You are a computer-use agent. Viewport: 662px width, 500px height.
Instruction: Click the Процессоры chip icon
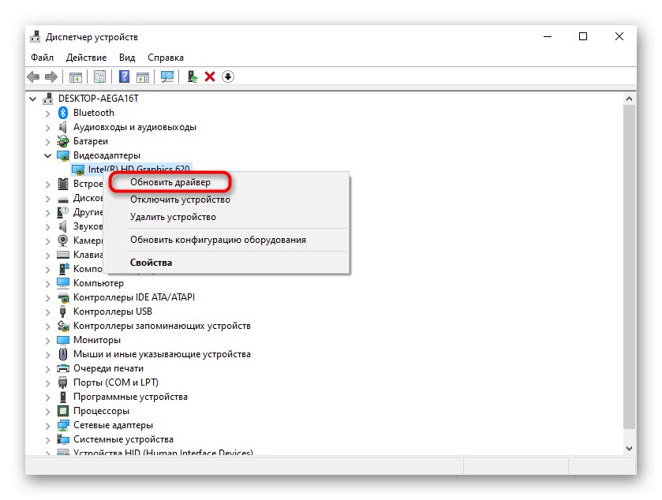coord(63,411)
